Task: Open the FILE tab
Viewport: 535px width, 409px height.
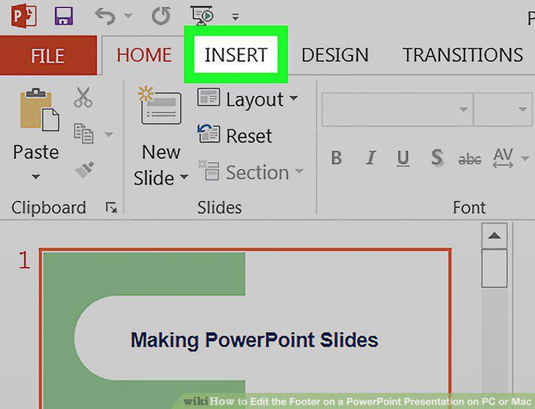Action: tap(48, 55)
